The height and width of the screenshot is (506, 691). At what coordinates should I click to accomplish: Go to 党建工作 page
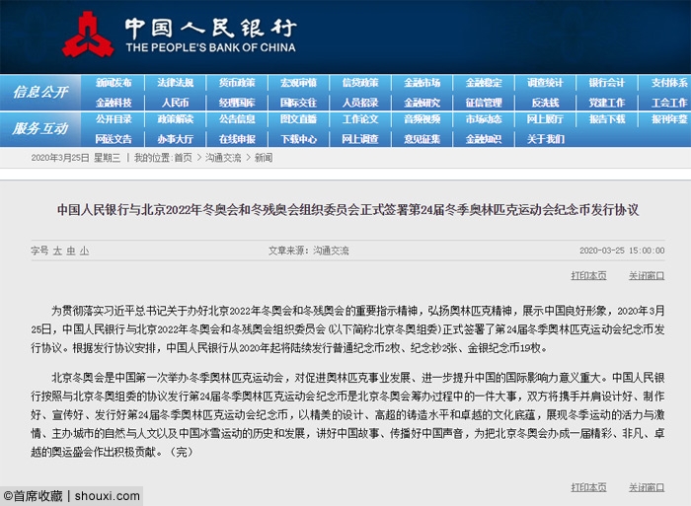coord(607,103)
